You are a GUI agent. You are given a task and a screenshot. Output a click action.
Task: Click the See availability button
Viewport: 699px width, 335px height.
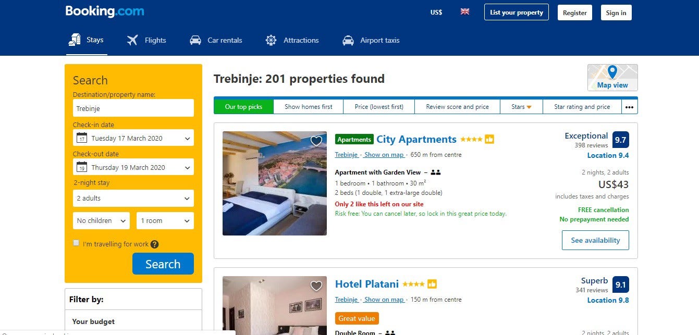point(595,240)
